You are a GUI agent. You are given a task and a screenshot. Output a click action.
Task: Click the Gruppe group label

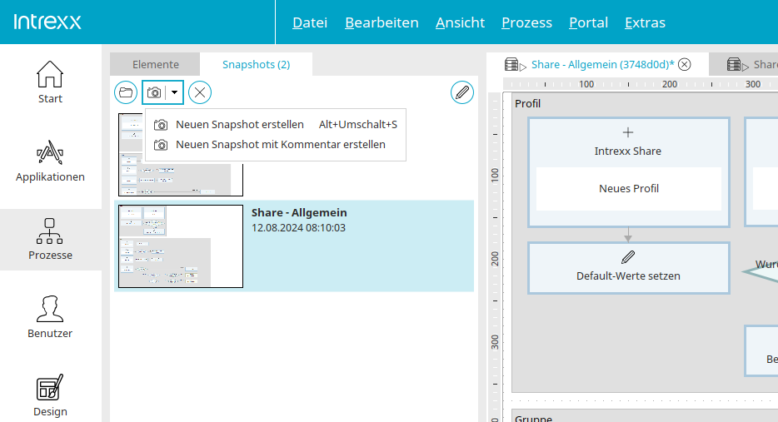point(533,418)
